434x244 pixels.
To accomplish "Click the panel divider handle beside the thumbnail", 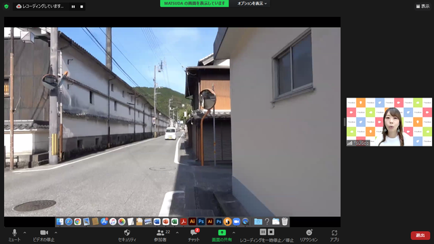I will coord(344,122).
